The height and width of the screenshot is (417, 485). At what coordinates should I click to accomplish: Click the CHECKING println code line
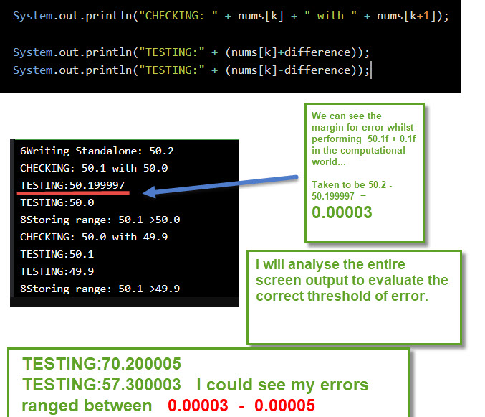[231, 15]
